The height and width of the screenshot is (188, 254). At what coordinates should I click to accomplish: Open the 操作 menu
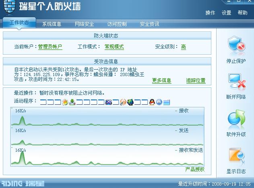(210, 12)
